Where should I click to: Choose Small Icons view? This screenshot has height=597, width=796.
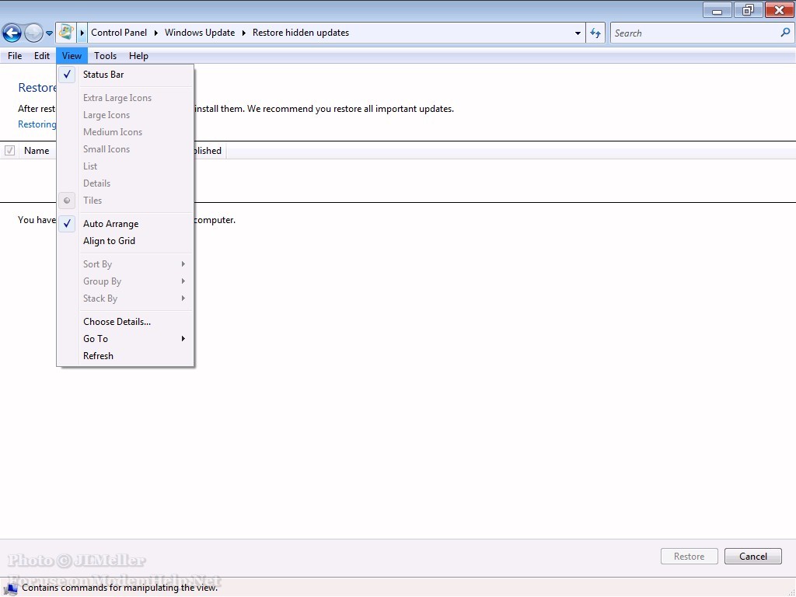(125, 149)
